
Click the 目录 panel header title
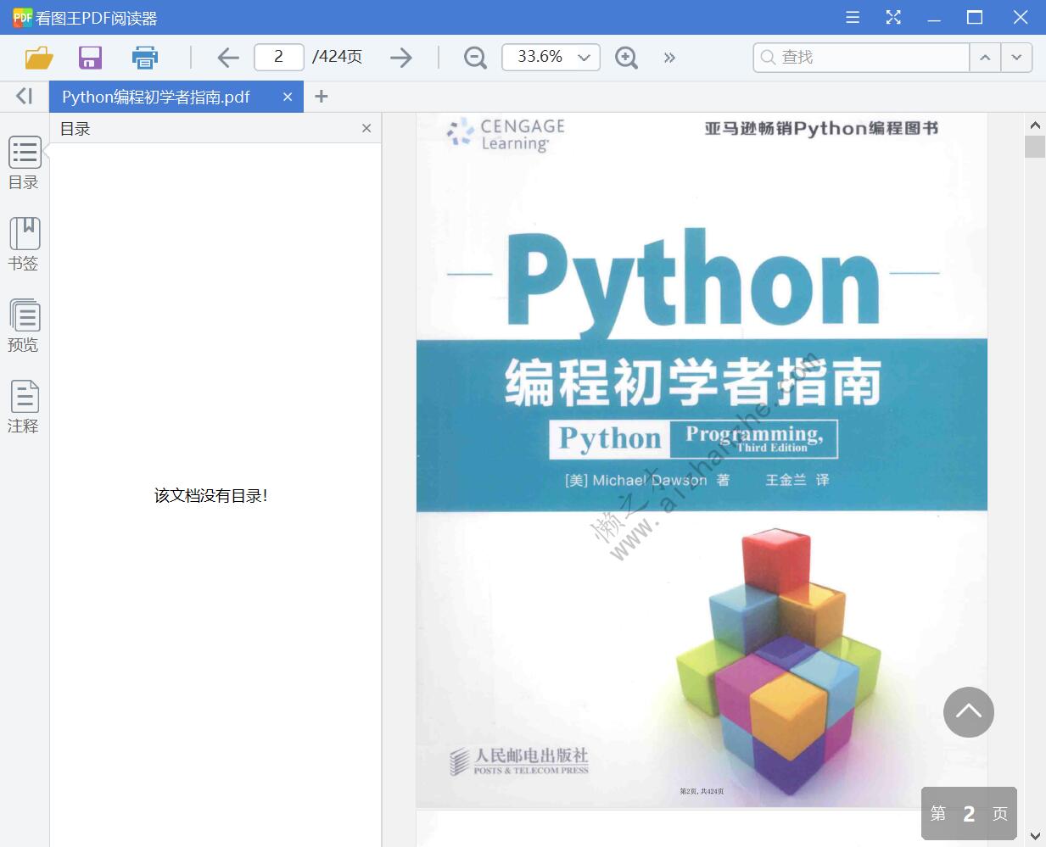coord(76,129)
